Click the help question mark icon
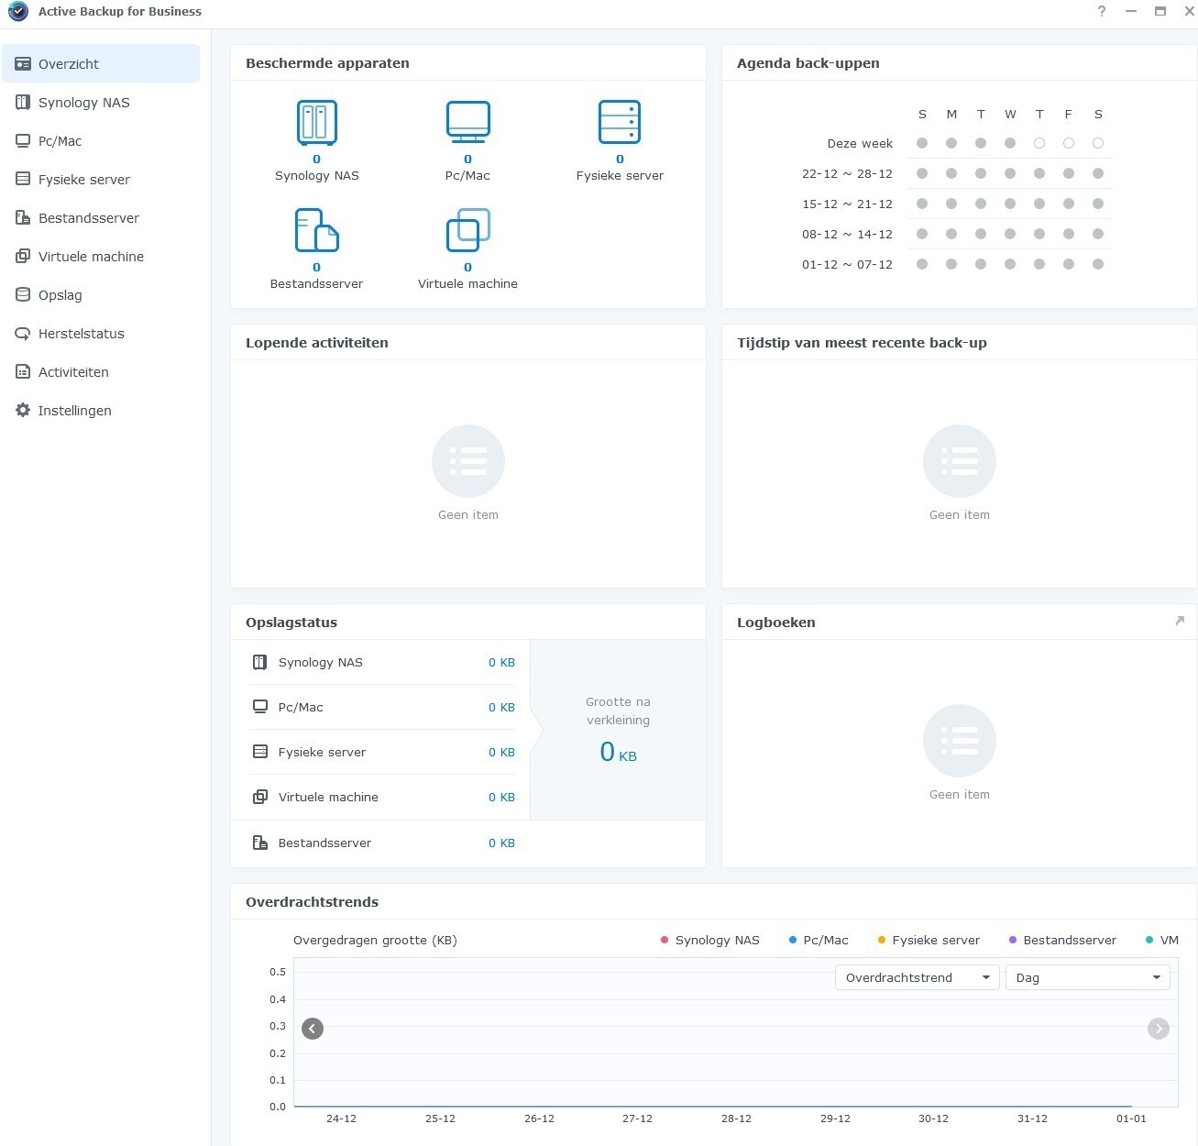 coord(1102,11)
